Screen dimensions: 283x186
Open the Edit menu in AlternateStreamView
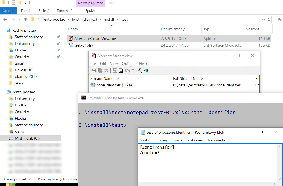[x=103, y=64]
